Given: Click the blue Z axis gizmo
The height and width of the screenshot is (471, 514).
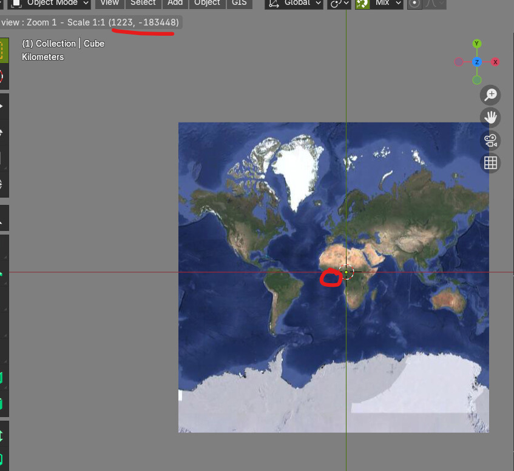Looking at the screenshot, I should [477, 62].
